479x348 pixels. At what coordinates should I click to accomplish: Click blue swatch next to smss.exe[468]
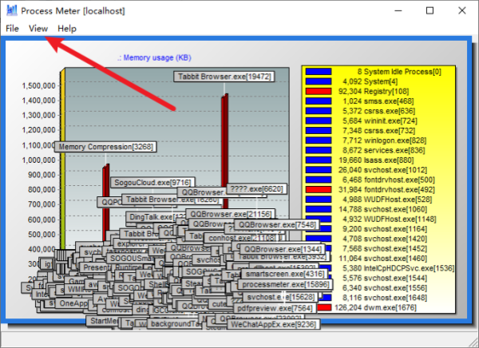click(319, 101)
